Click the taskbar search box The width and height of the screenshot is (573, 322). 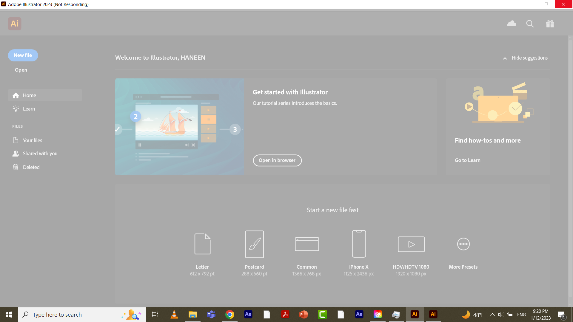(82, 315)
